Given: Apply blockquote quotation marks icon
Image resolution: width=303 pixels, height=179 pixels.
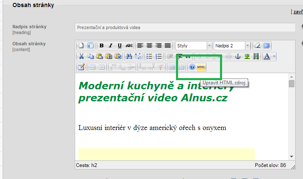Looking at the screenshot, I should point(188,56).
